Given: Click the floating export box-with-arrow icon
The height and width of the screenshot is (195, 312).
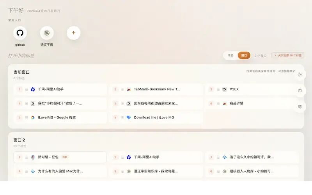Looking at the screenshot, I should pos(300,90).
